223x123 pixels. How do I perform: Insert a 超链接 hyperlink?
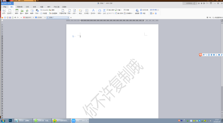[137, 11]
